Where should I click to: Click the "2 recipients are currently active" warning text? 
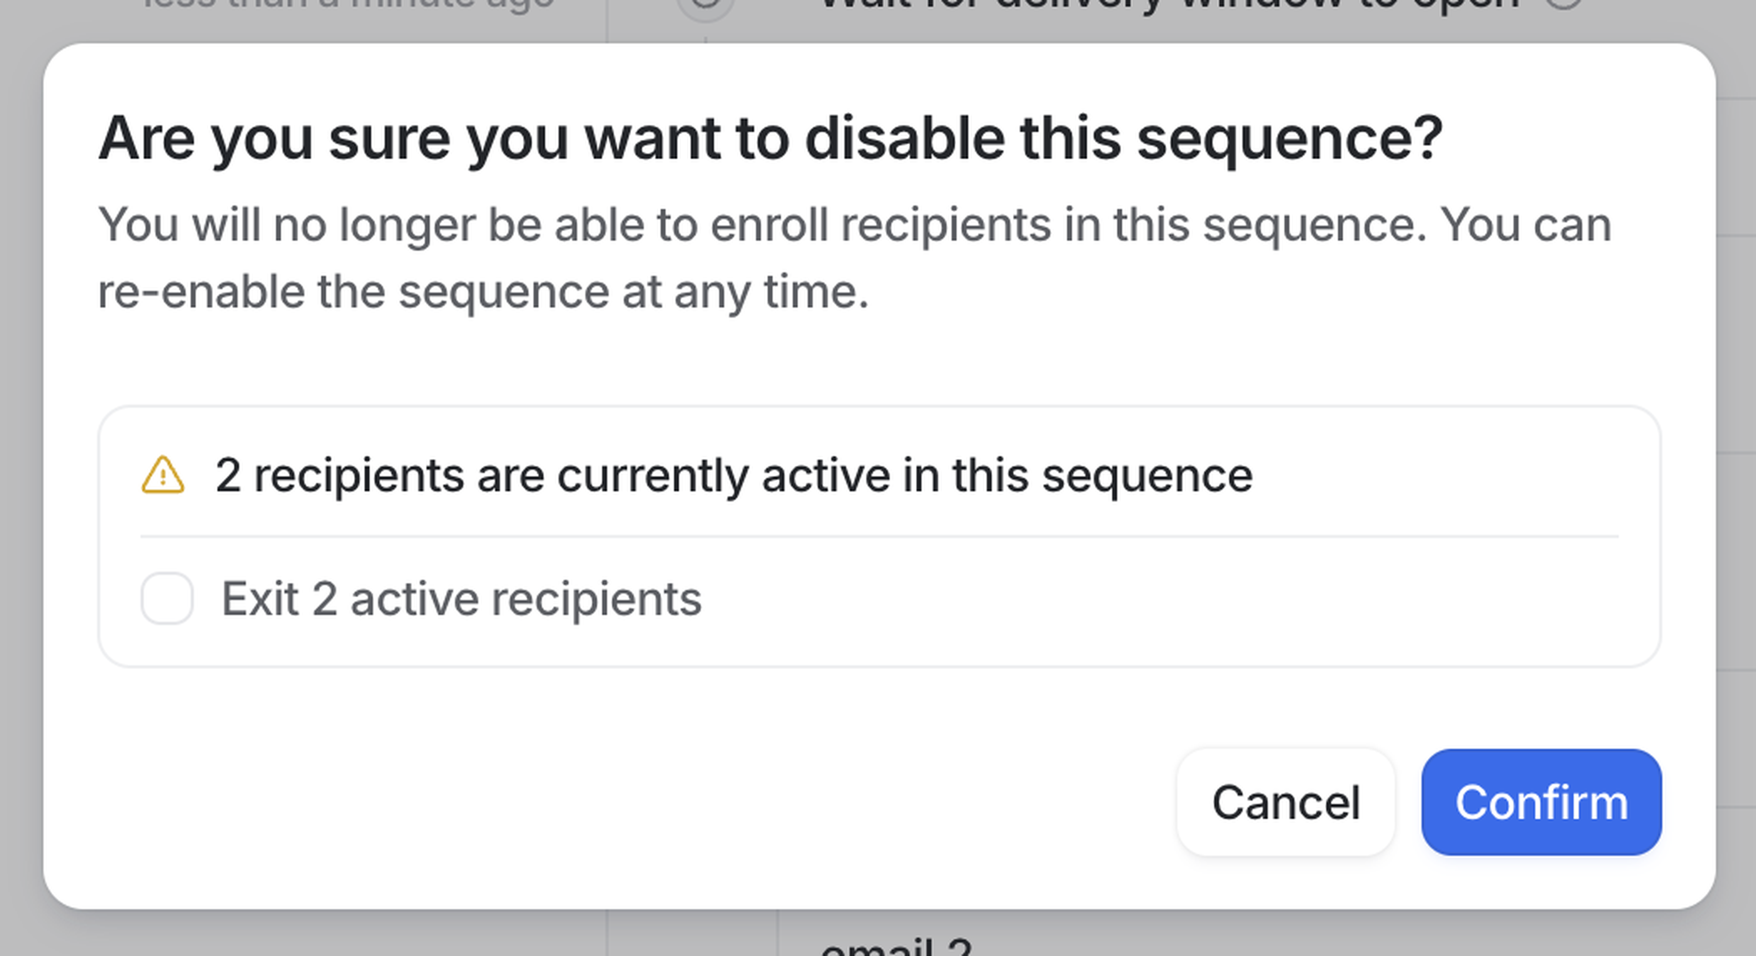(733, 475)
